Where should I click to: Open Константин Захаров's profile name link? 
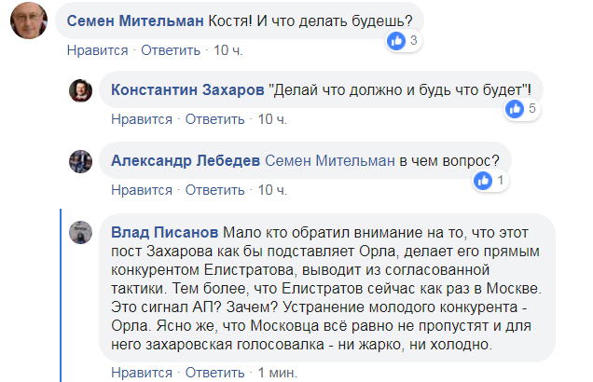point(186,89)
